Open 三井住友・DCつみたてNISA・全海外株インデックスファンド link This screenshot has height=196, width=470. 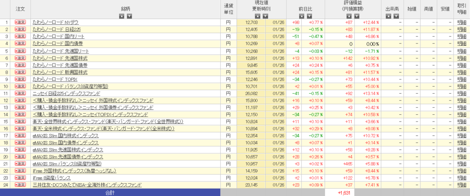pos(87,185)
